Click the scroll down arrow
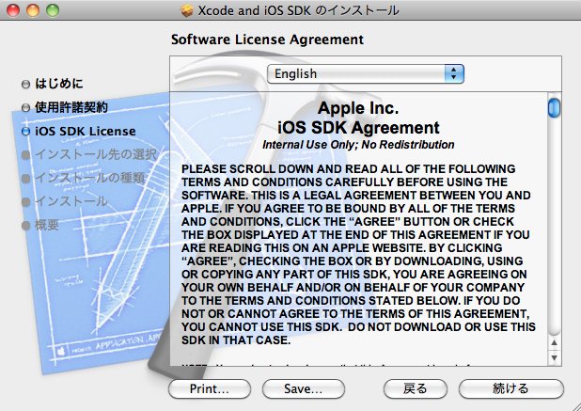Viewport: 581px width, 411px height. 554,357
